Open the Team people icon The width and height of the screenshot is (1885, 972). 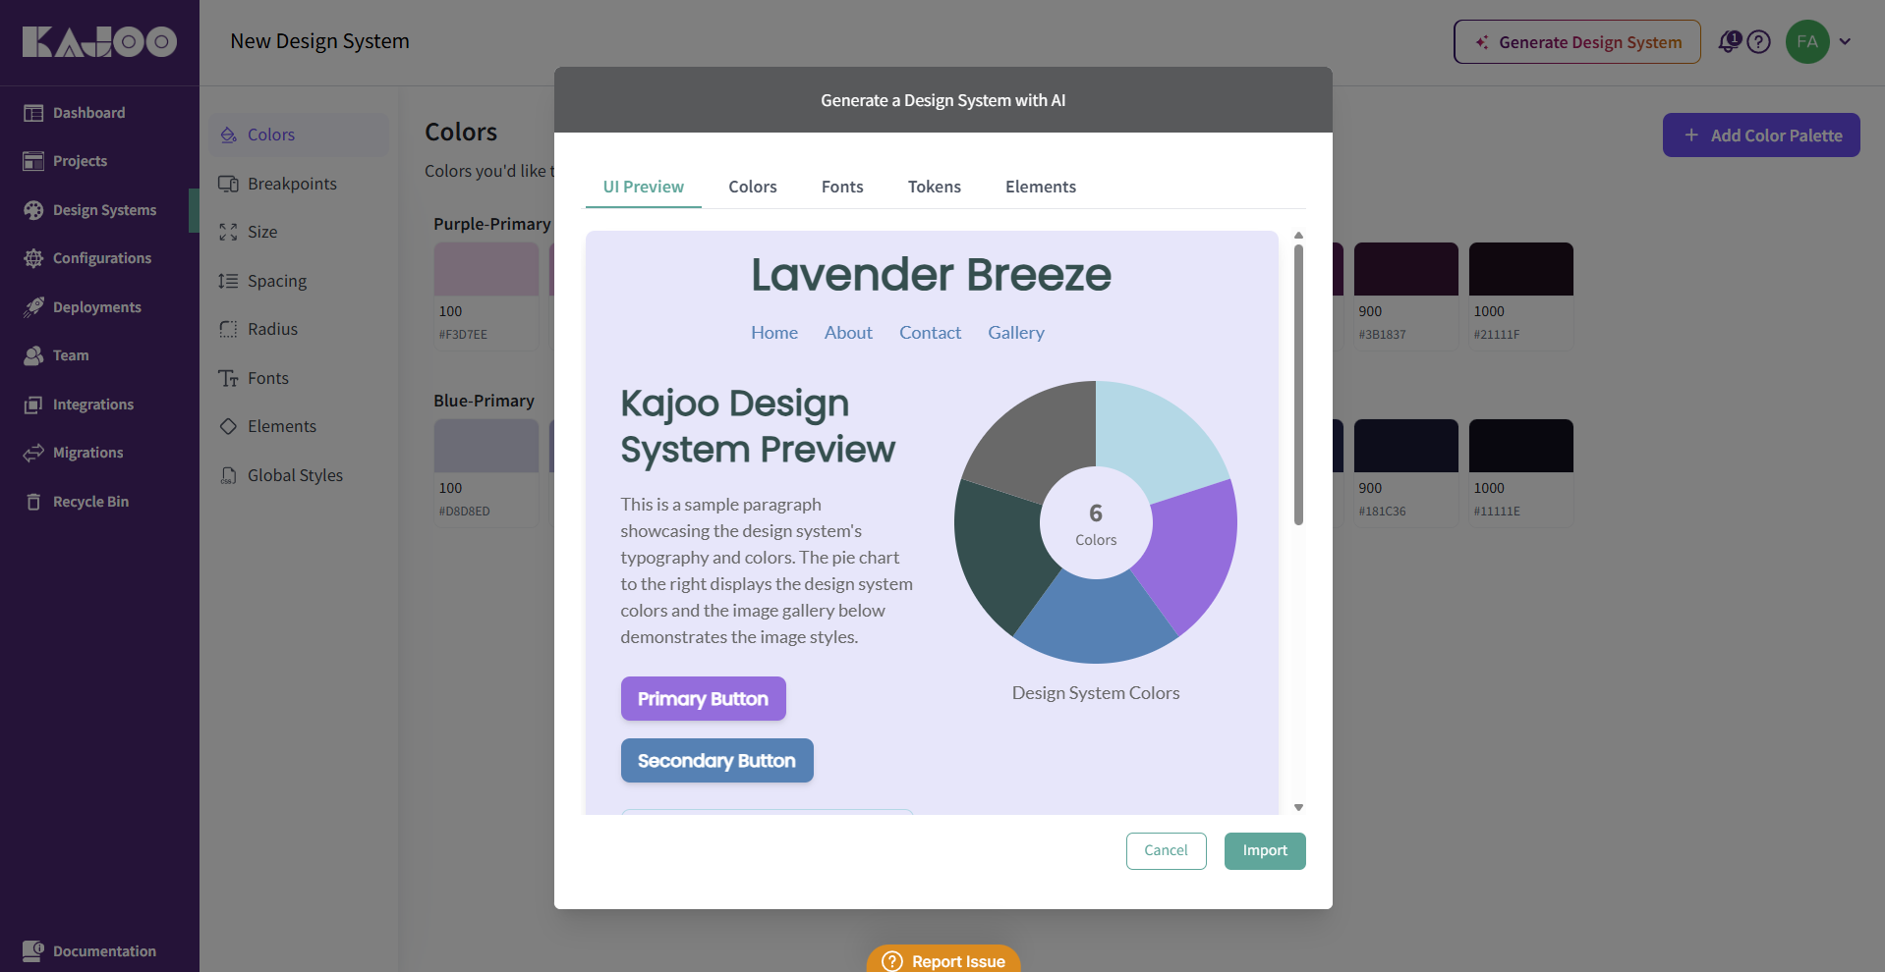pyautogui.click(x=33, y=355)
